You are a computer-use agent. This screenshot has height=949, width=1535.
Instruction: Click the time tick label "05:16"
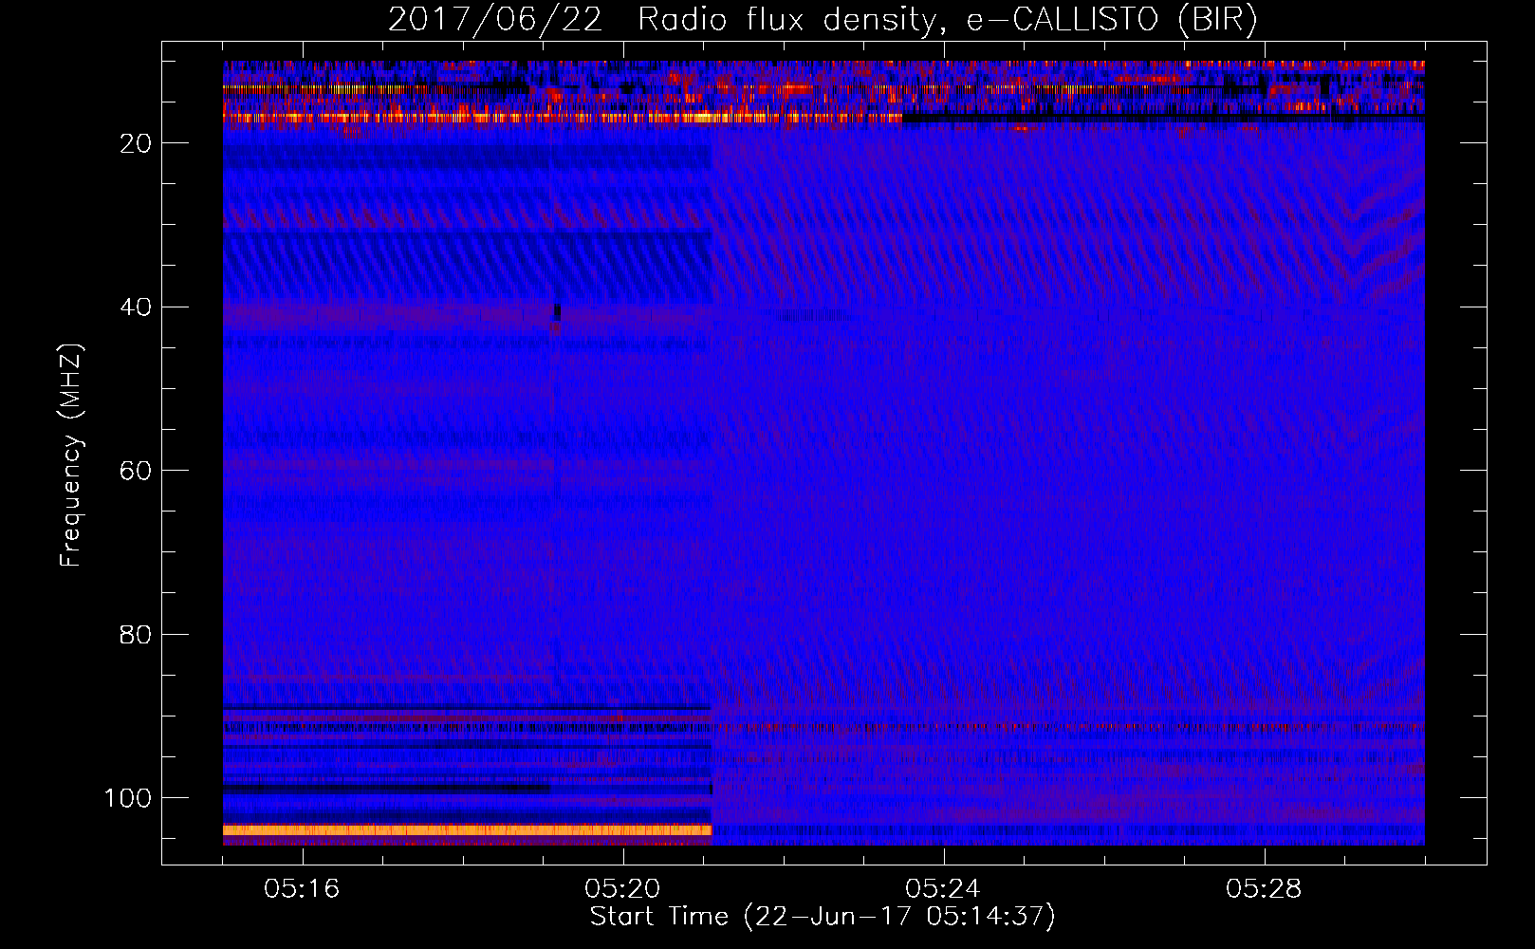click(302, 888)
